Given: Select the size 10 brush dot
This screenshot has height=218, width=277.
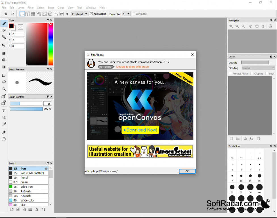Looking at the screenshot, I should click(x=241, y=176).
